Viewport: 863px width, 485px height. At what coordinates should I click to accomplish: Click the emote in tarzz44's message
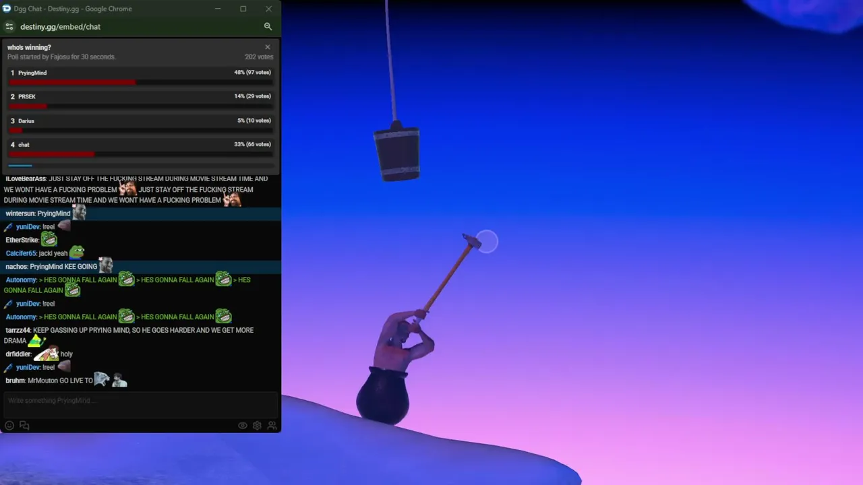click(36, 340)
